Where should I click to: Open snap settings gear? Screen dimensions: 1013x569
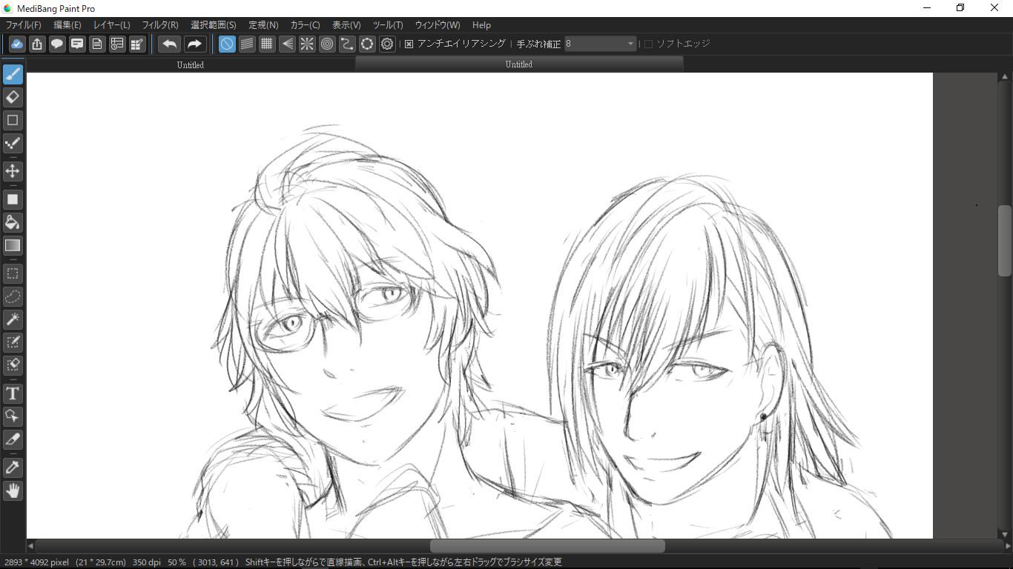tap(387, 44)
